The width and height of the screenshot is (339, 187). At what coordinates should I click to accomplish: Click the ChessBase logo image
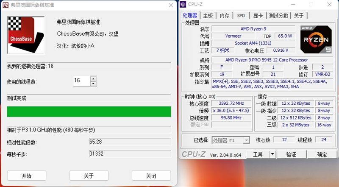tap(26, 35)
